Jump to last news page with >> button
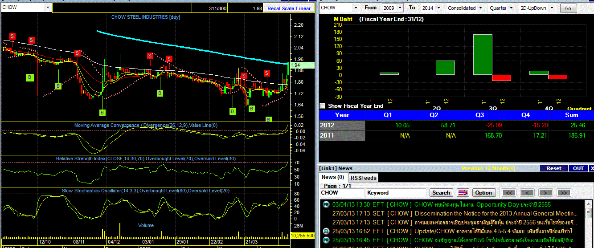The height and width of the screenshot is (248, 594). [563, 193]
